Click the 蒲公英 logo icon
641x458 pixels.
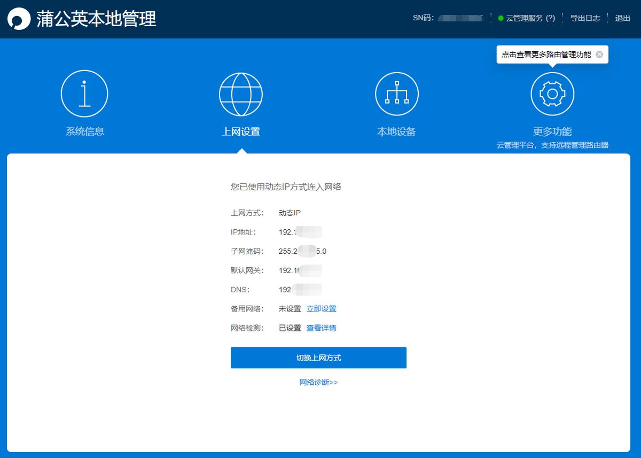coord(18,18)
